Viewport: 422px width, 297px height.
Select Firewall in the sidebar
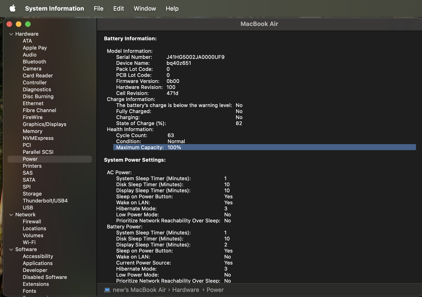(32, 222)
